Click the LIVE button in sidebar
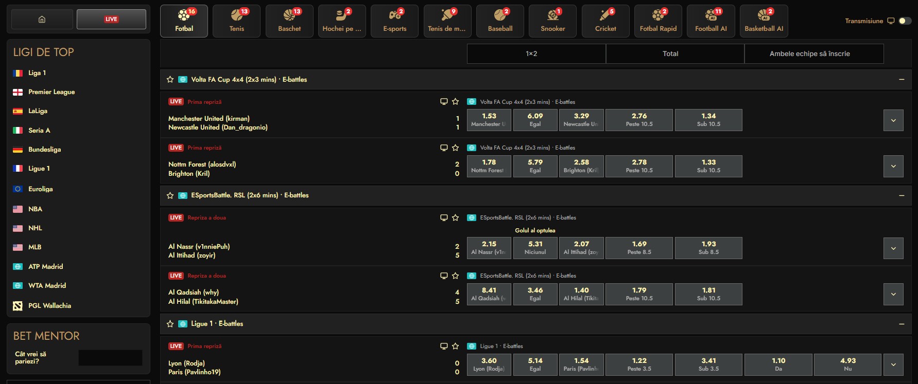The height and width of the screenshot is (384, 918). 111,20
